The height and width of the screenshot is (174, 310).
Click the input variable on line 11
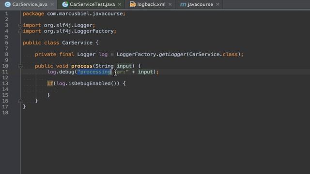145,72
